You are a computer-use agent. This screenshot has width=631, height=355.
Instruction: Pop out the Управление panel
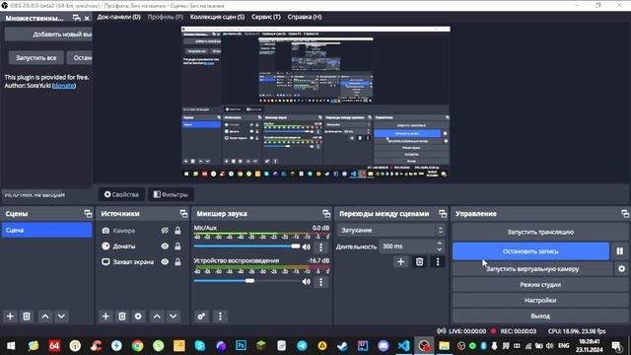(x=624, y=214)
